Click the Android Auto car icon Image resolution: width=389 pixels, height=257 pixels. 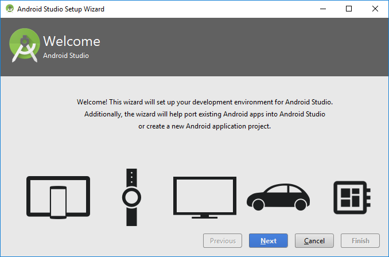[278, 197]
